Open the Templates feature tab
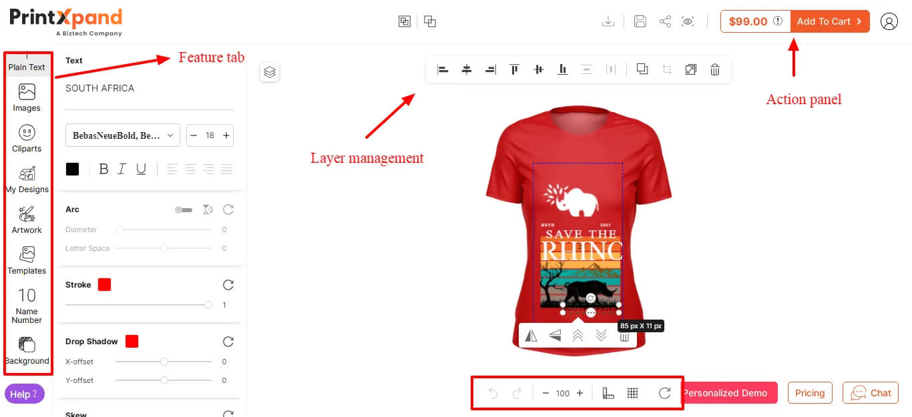Viewport: 912px width, 417px height. [x=27, y=260]
